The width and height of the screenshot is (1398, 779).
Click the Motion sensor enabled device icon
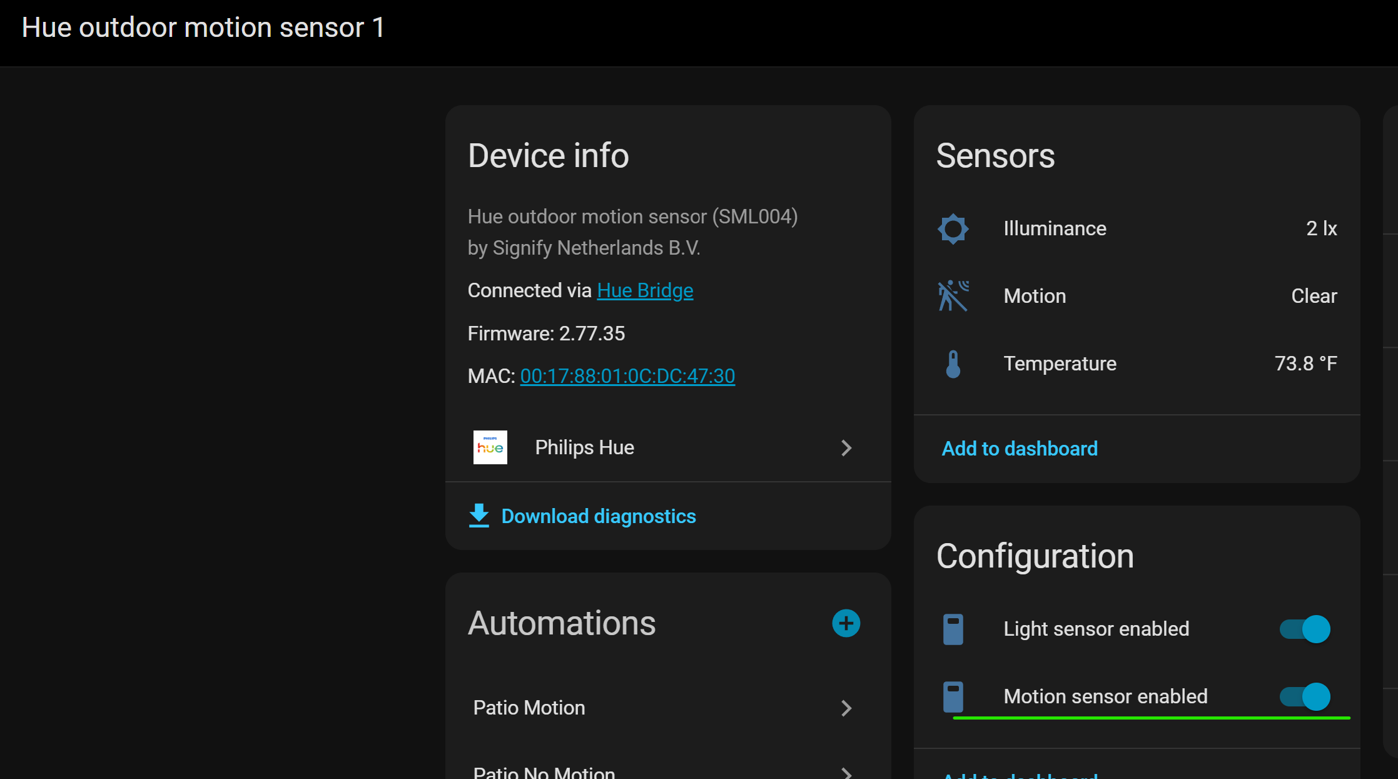(x=953, y=696)
